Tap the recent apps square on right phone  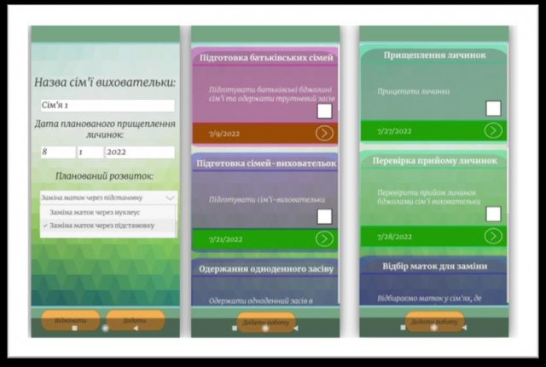(x=404, y=327)
